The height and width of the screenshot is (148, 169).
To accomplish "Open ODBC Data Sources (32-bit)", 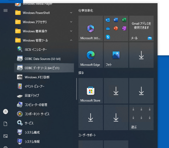I will 44,59.
